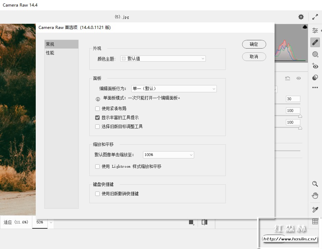
Task: Click the 取消 button
Action: pos(254,56)
